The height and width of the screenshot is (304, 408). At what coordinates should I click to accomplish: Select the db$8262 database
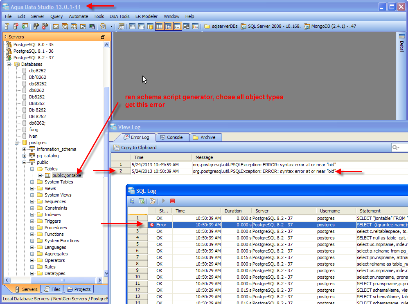click(38, 84)
